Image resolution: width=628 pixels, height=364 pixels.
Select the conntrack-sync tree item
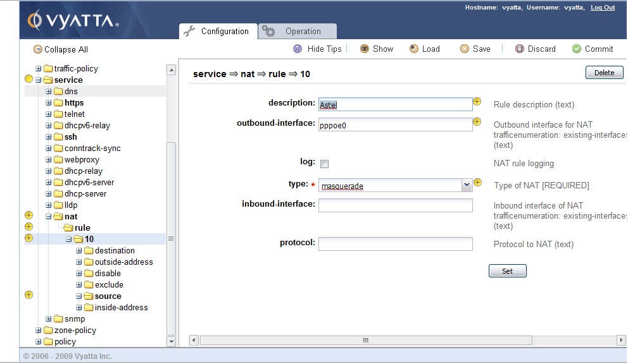coord(92,149)
